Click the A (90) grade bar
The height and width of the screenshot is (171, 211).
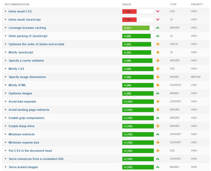(x=138, y=36)
